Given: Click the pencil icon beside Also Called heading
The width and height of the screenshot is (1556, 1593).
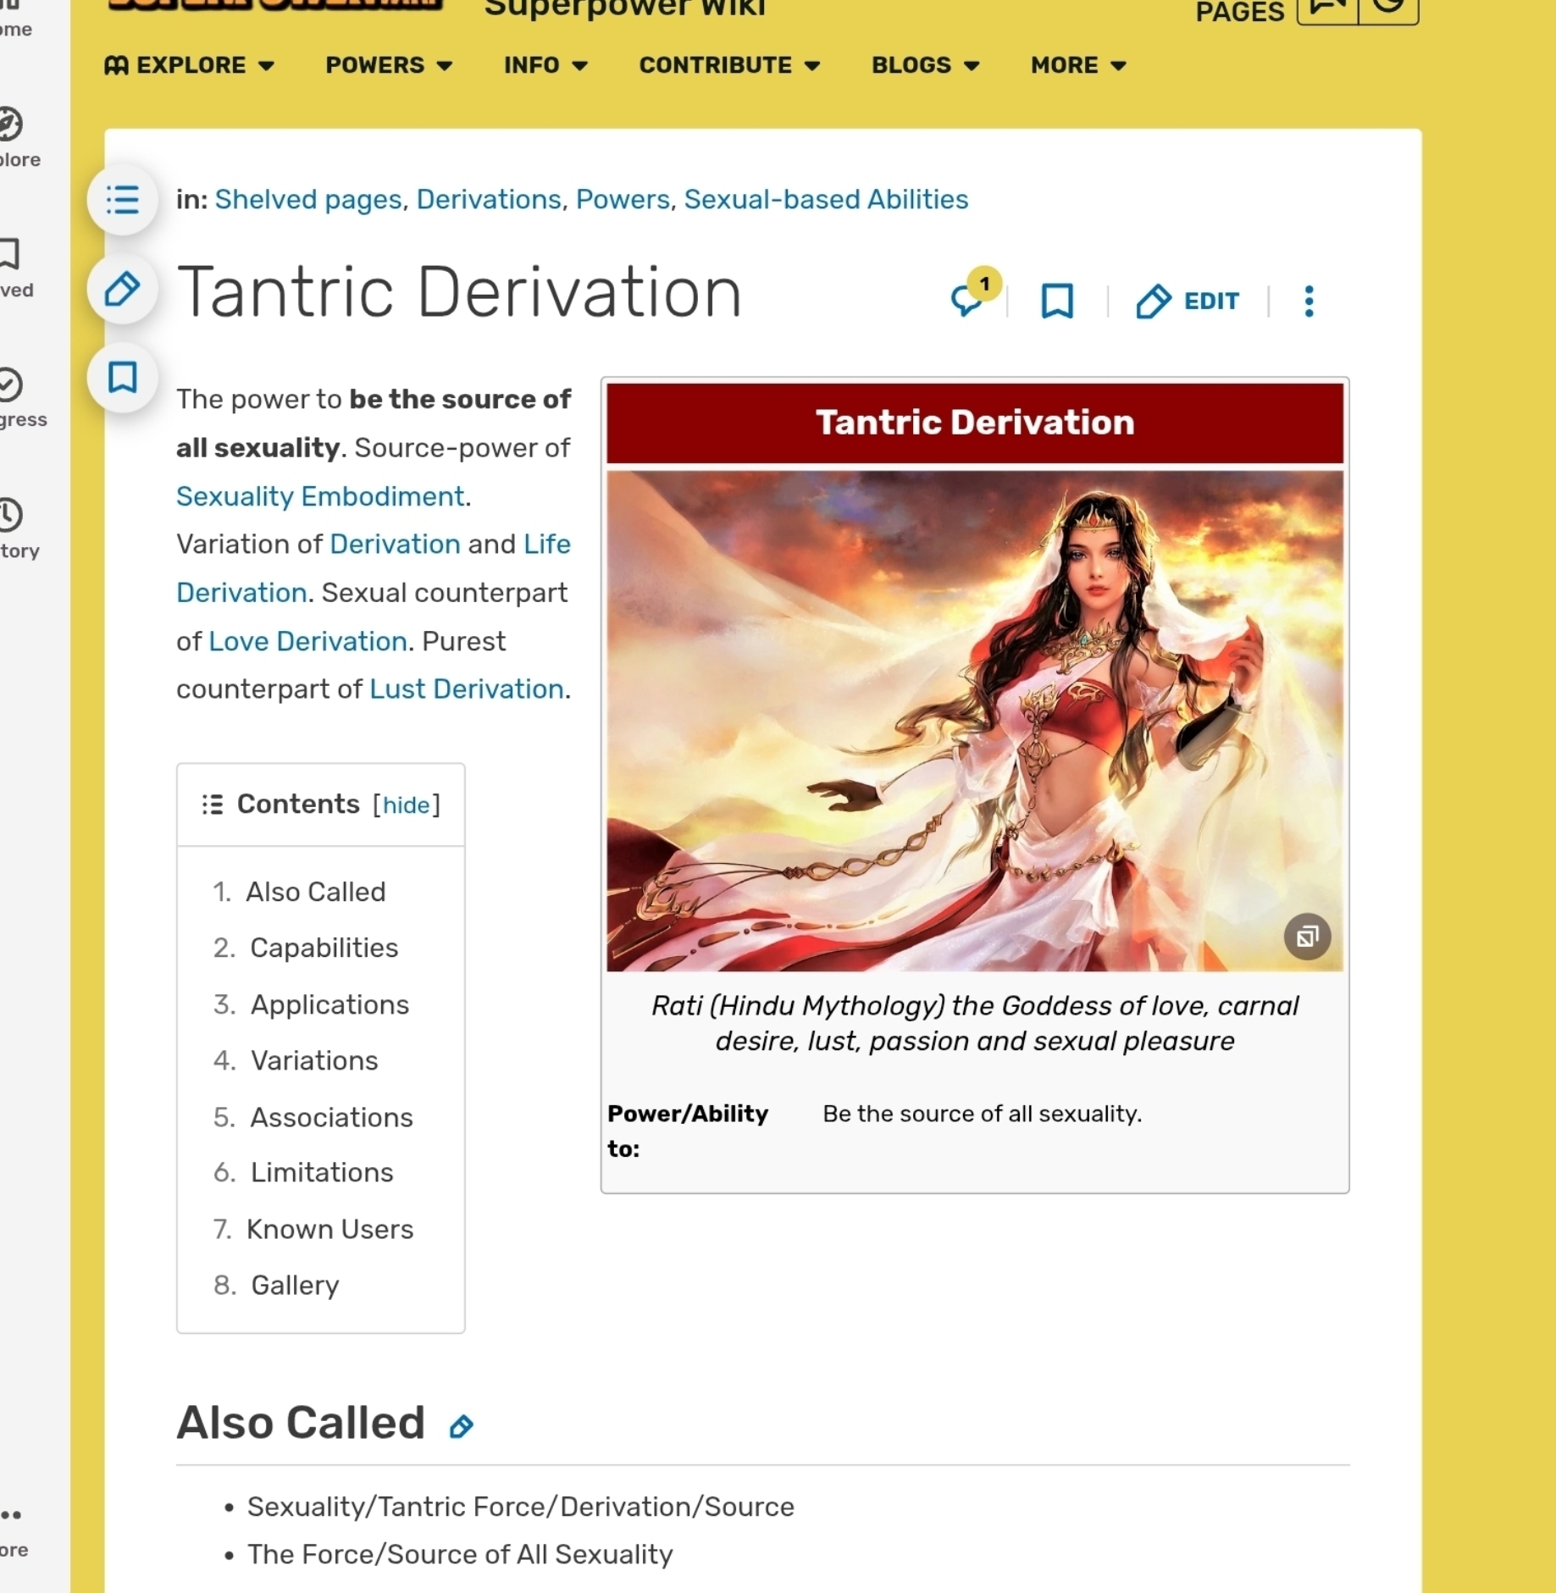Looking at the screenshot, I should point(461,1427).
